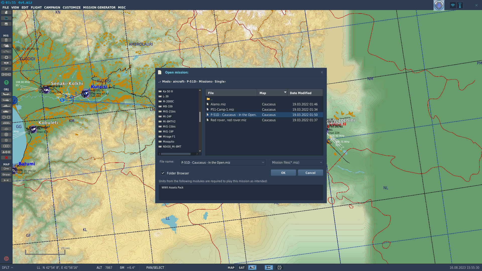Open the FLIGHT menu

[x=36, y=8]
